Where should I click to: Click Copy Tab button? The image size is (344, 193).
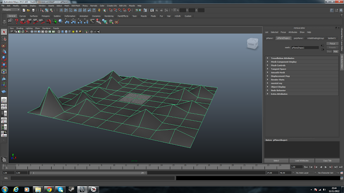pyautogui.click(x=327, y=161)
